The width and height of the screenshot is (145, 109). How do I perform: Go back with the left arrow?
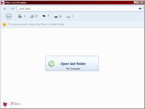click(x=5, y=9)
